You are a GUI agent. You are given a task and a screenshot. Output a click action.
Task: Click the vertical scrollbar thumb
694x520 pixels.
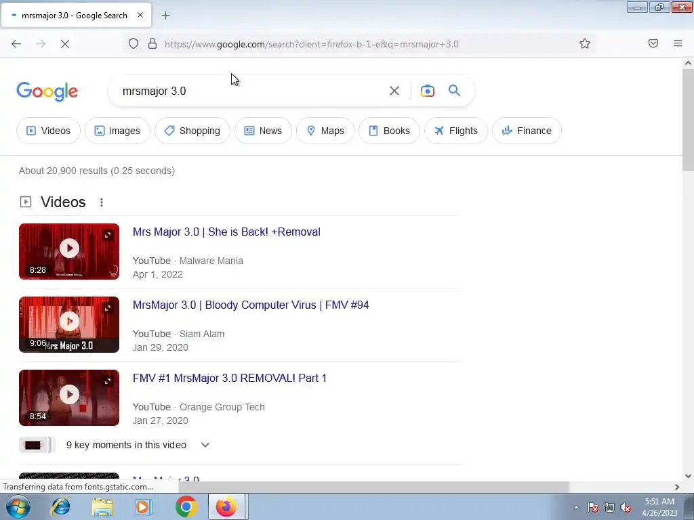point(688,119)
